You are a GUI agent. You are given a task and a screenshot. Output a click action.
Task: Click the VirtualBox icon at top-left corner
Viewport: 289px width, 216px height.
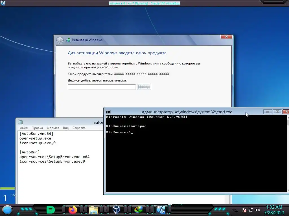3,3
